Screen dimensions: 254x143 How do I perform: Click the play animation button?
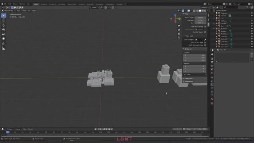pyautogui.click(x=106, y=129)
